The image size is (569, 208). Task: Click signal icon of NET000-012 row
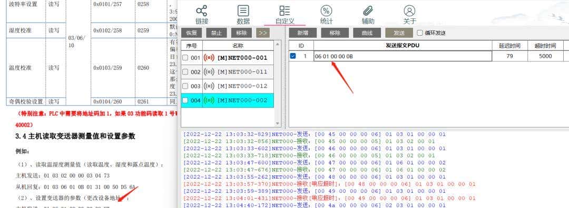point(209,86)
